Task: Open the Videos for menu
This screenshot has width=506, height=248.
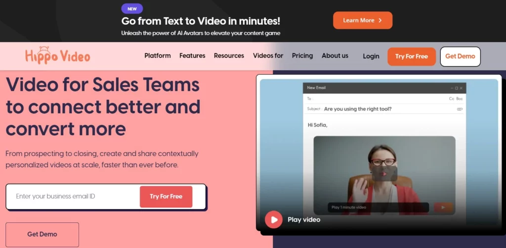Action: [x=268, y=56]
